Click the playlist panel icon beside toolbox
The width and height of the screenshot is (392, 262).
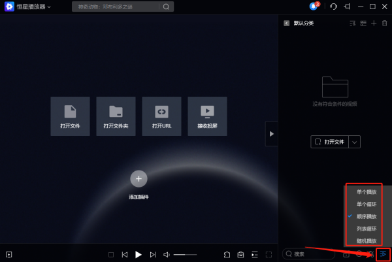[x=255, y=255]
